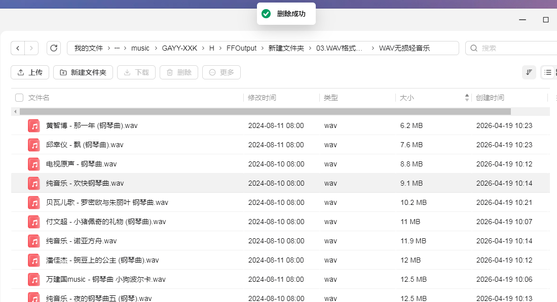The height and width of the screenshot is (302, 557).
Task: Select file 潘佳杰 - 豌豆上的公主 (钢琴曲).wav
Action: pos(102,260)
